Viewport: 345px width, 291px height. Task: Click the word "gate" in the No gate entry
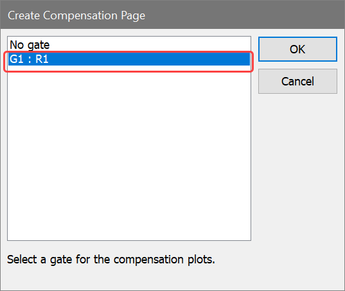coord(39,46)
